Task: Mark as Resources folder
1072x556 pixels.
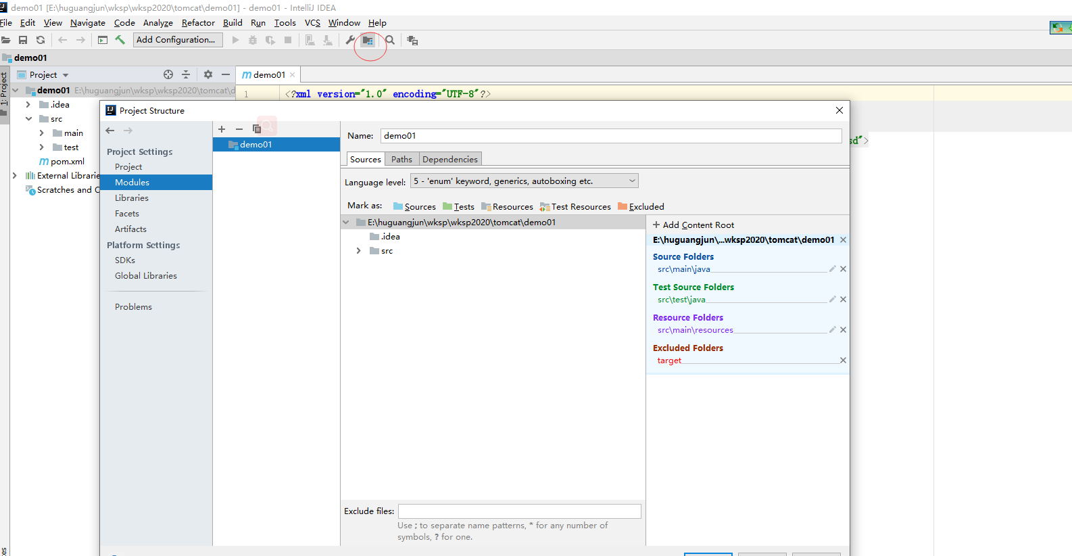Action: click(x=507, y=206)
